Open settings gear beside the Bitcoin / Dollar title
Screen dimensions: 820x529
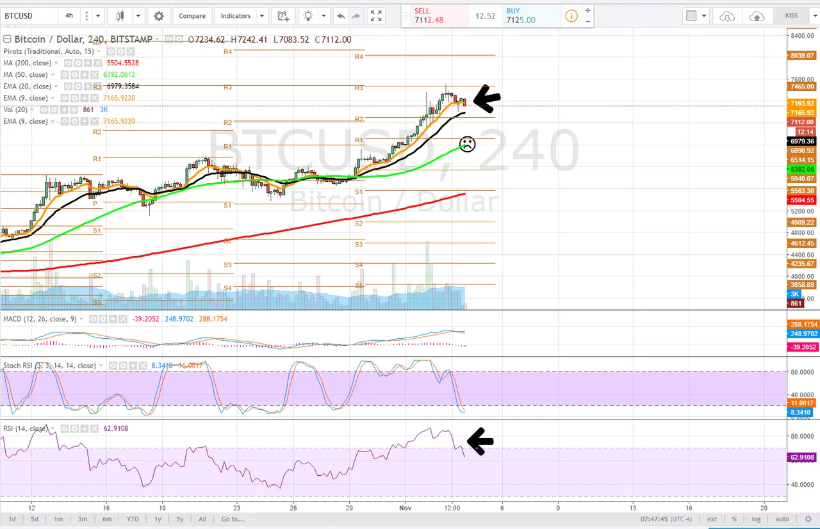tap(179, 39)
